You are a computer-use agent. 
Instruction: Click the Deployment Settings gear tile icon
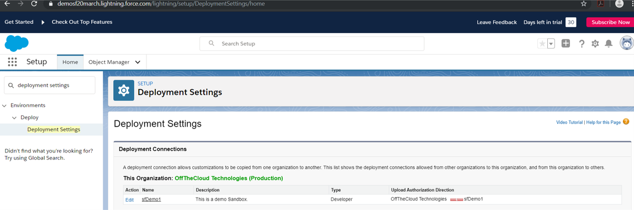tap(124, 90)
